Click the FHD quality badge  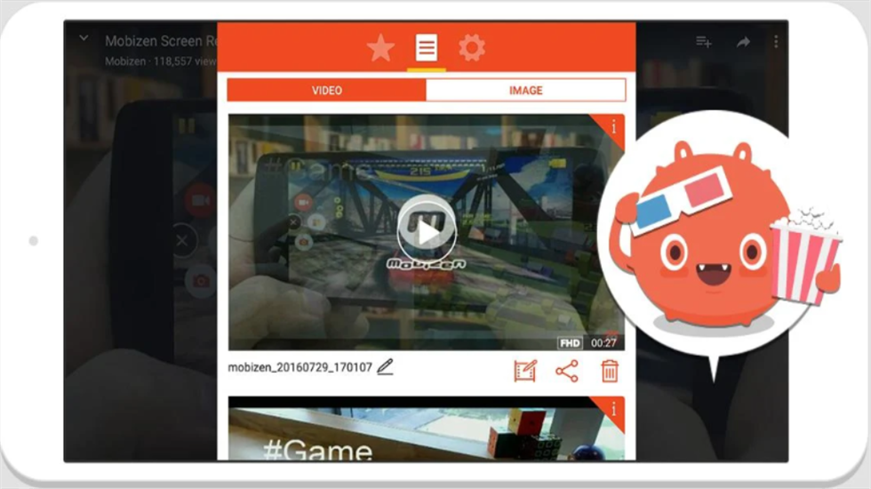tap(570, 343)
